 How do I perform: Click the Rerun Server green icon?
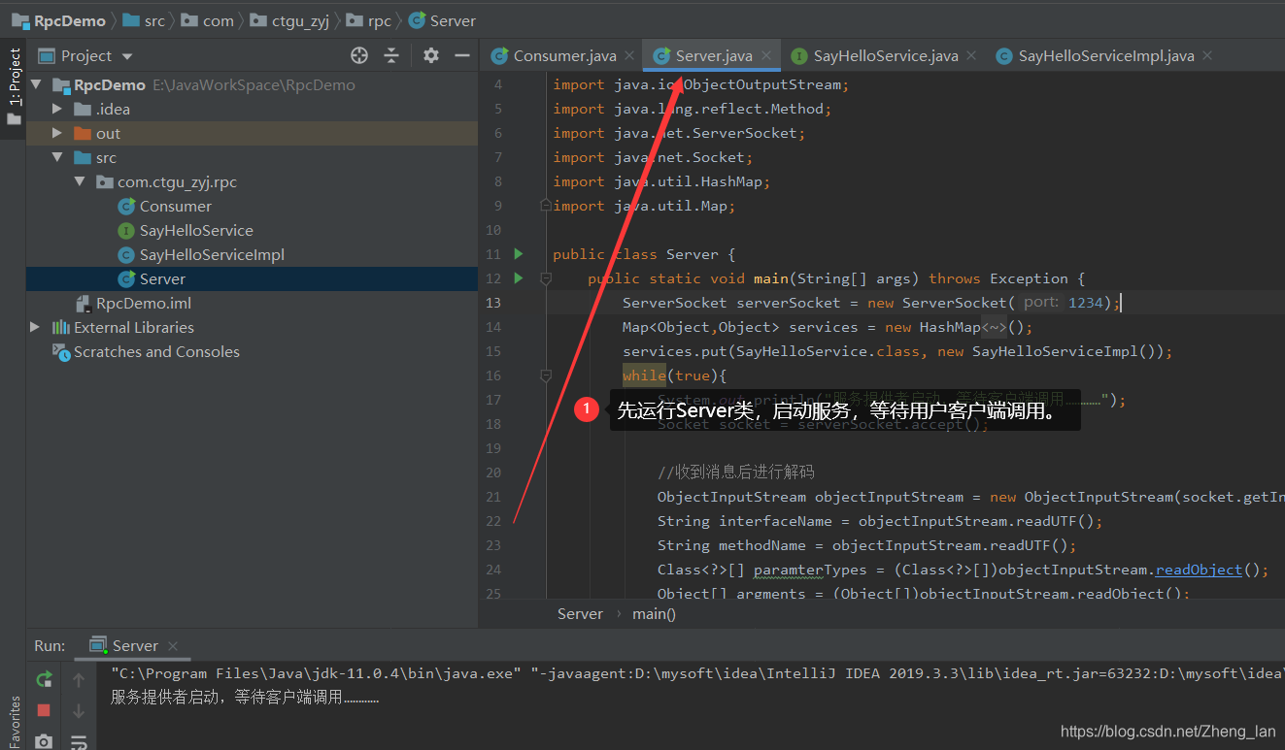click(x=44, y=679)
